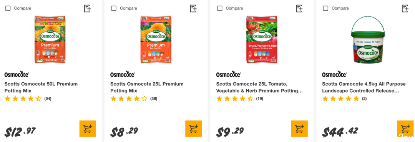View green Osmocote bucket product image
Viewport: 415px width, 142px height.
click(367, 39)
